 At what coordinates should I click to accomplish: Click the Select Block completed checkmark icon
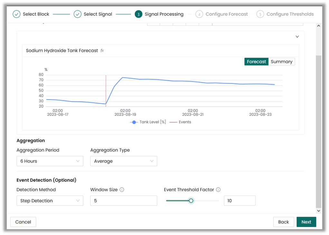(16, 14)
